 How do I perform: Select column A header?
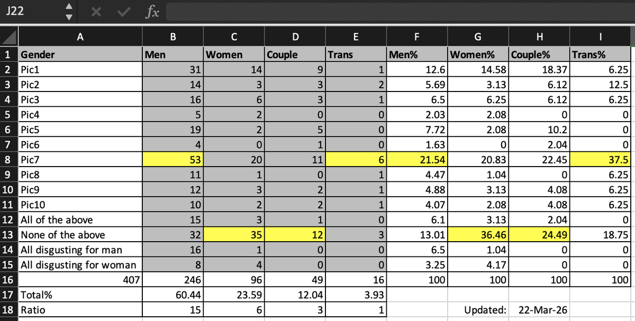79,37
